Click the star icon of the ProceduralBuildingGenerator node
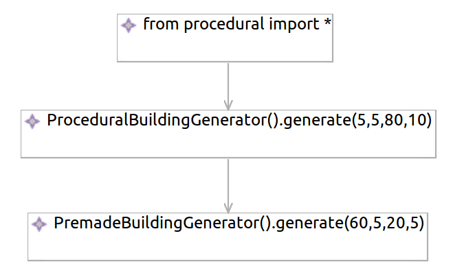The width and height of the screenshot is (453, 275). (x=32, y=121)
